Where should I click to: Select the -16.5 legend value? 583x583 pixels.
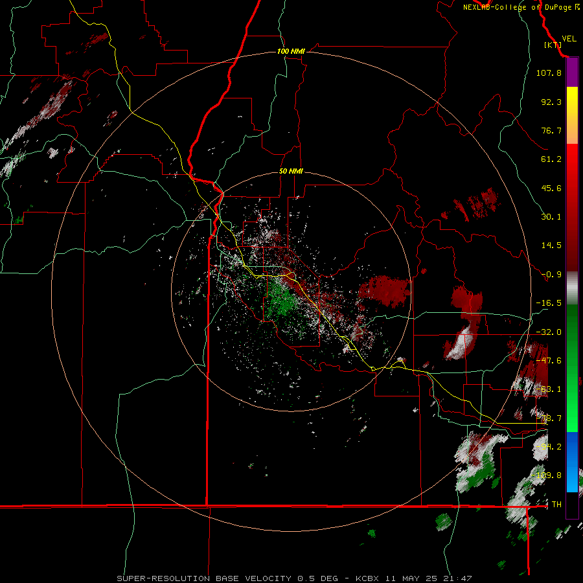point(549,303)
